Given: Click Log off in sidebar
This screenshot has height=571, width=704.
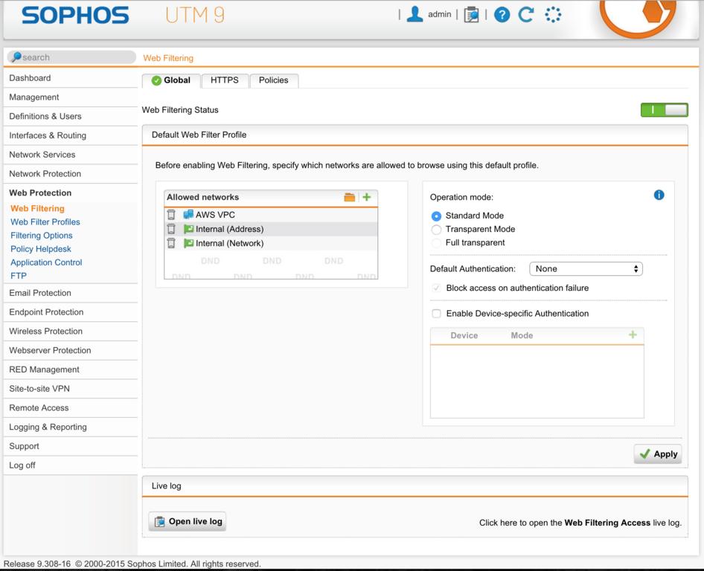Looking at the screenshot, I should [71, 465].
